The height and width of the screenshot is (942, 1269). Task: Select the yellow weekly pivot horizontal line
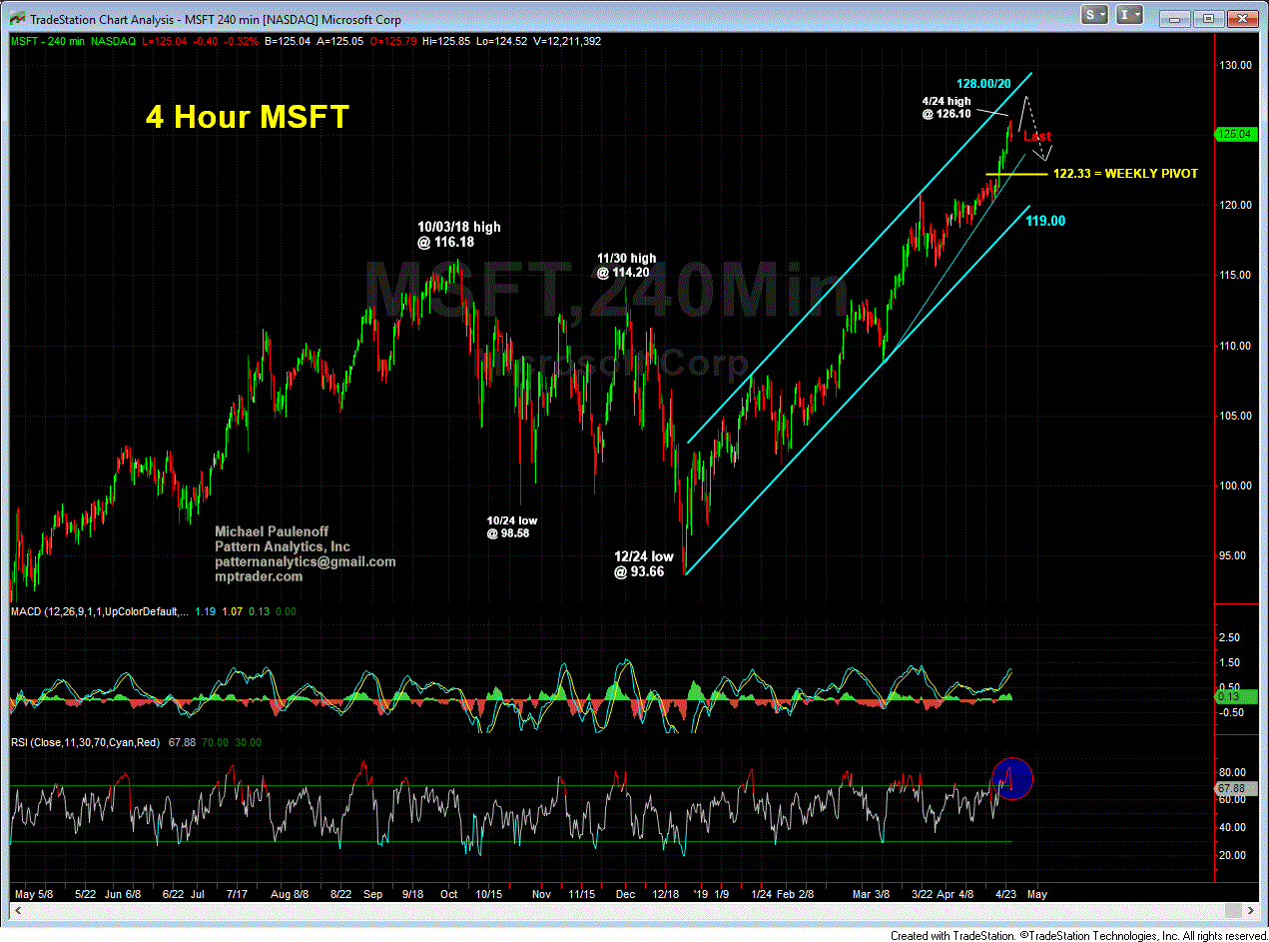click(1017, 174)
